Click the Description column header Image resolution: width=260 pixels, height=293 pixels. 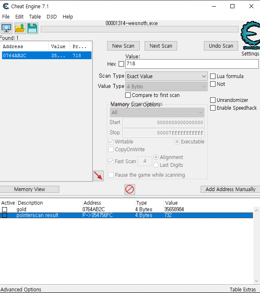[x=49, y=203]
